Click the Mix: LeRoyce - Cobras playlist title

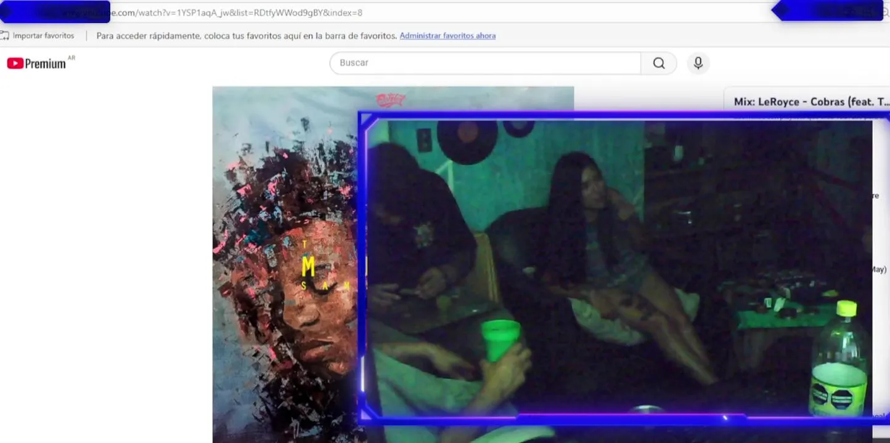pyautogui.click(x=812, y=102)
